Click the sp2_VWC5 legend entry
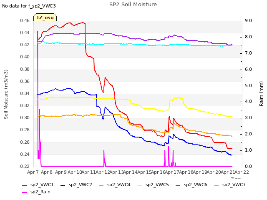The width and height of the screenshot is (267, 200). click(x=153, y=185)
